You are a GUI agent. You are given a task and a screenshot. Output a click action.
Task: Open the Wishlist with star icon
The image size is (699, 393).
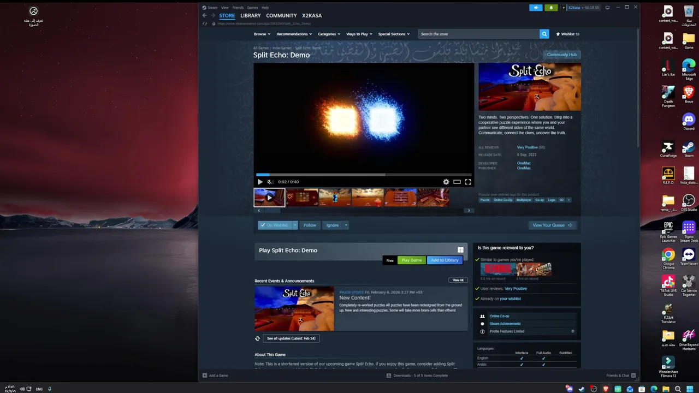point(567,34)
